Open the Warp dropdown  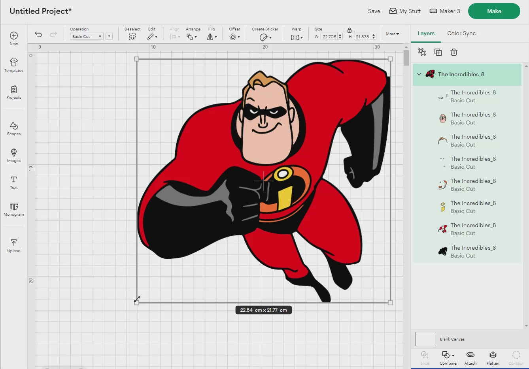click(297, 37)
